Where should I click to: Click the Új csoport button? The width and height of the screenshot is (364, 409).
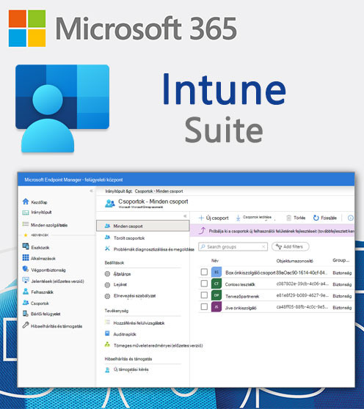coord(214,218)
